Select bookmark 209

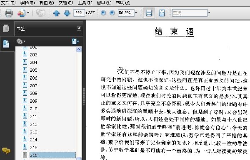(x=33, y=101)
